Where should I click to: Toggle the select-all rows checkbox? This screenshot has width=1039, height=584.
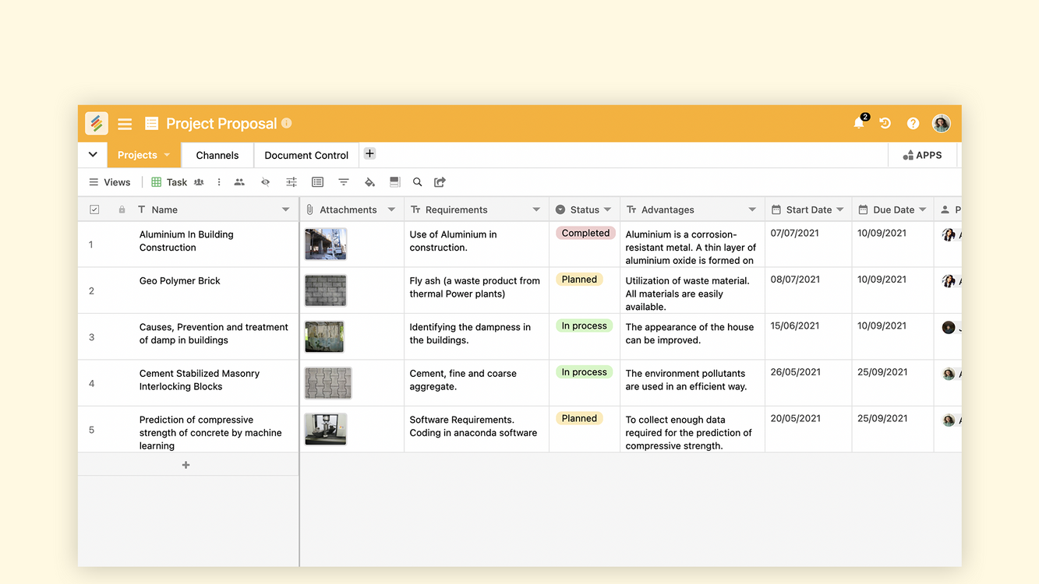pyautogui.click(x=94, y=209)
